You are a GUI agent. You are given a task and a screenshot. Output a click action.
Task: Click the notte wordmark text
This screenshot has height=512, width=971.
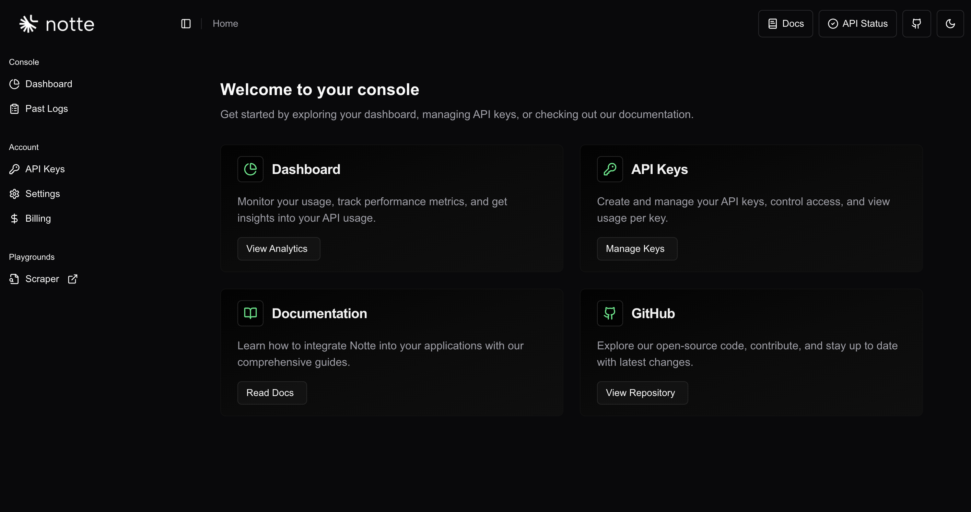point(70,24)
